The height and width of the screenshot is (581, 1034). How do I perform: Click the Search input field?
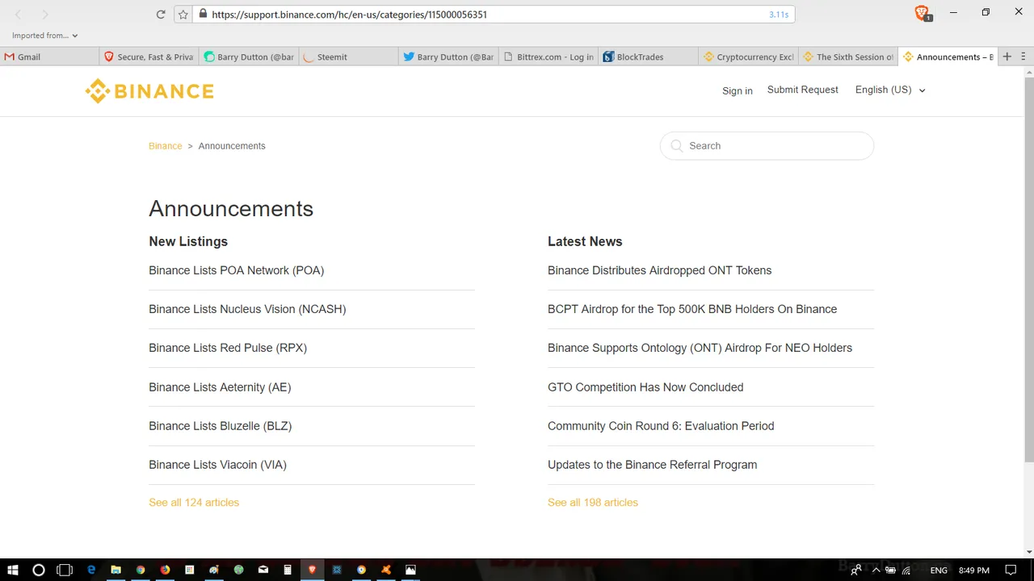point(767,146)
